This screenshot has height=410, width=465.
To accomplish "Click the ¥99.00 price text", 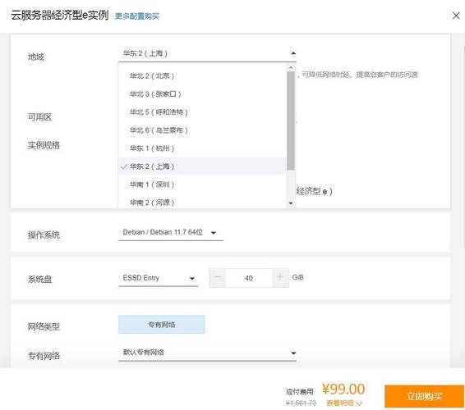I will [343, 389].
